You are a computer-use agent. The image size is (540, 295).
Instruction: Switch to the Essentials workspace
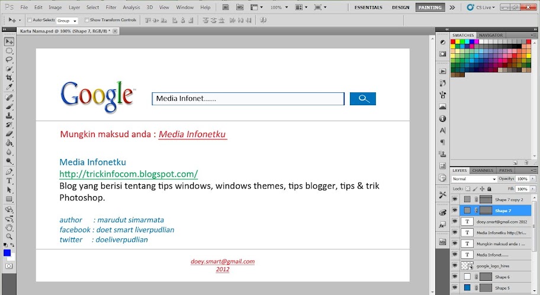tap(368, 7)
